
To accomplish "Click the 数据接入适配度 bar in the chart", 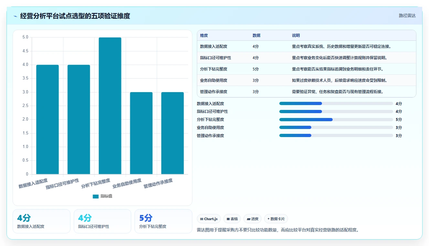I will 48,120.
